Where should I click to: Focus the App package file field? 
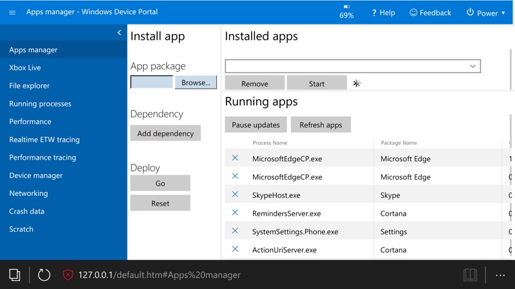(152, 82)
